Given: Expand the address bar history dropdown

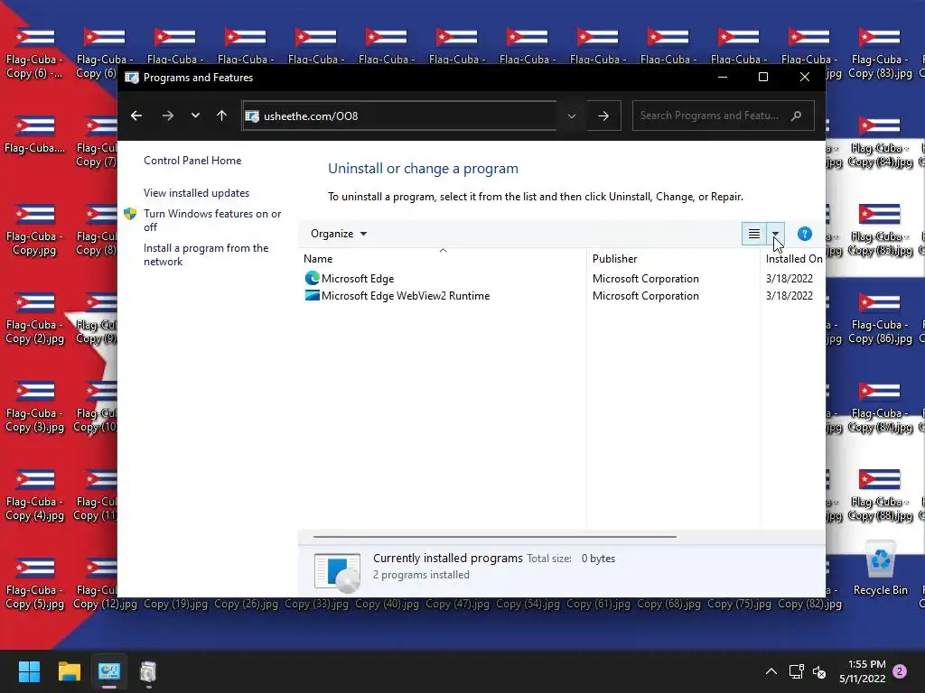Looking at the screenshot, I should (571, 116).
